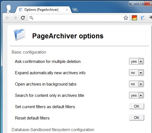This screenshot has height=133, width=152.
Task: Click the user profile silhouette icon
Action: [9, 9]
